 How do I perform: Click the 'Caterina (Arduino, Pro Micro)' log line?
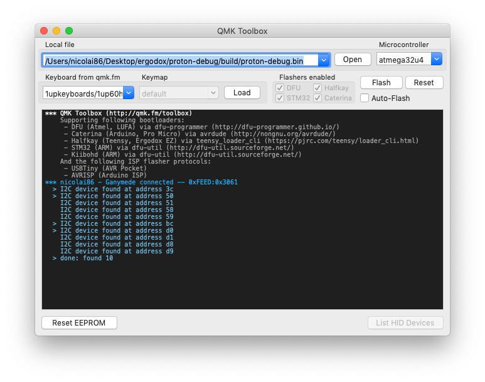[x=200, y=134]
